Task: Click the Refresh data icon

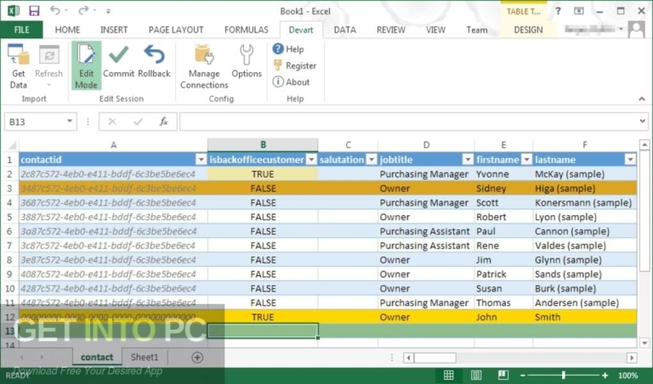Action: tap(48, 65)
